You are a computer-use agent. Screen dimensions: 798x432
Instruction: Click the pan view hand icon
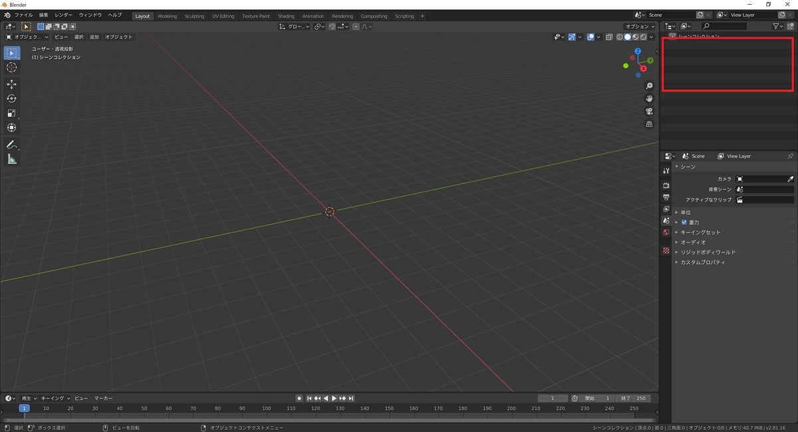[x=650, y=98]
